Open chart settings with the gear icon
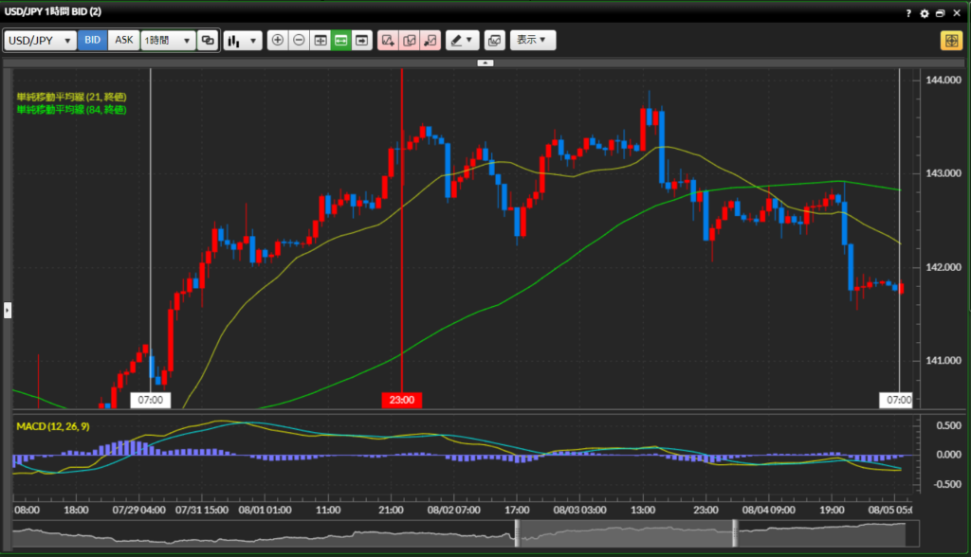 coord(925,13)
